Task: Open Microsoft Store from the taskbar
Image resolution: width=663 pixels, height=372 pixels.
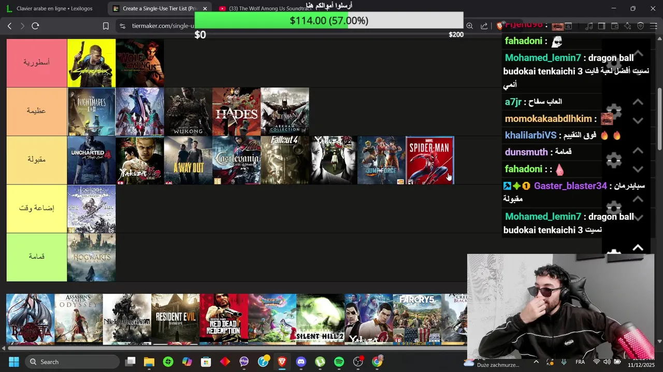Action: (206, 362)
